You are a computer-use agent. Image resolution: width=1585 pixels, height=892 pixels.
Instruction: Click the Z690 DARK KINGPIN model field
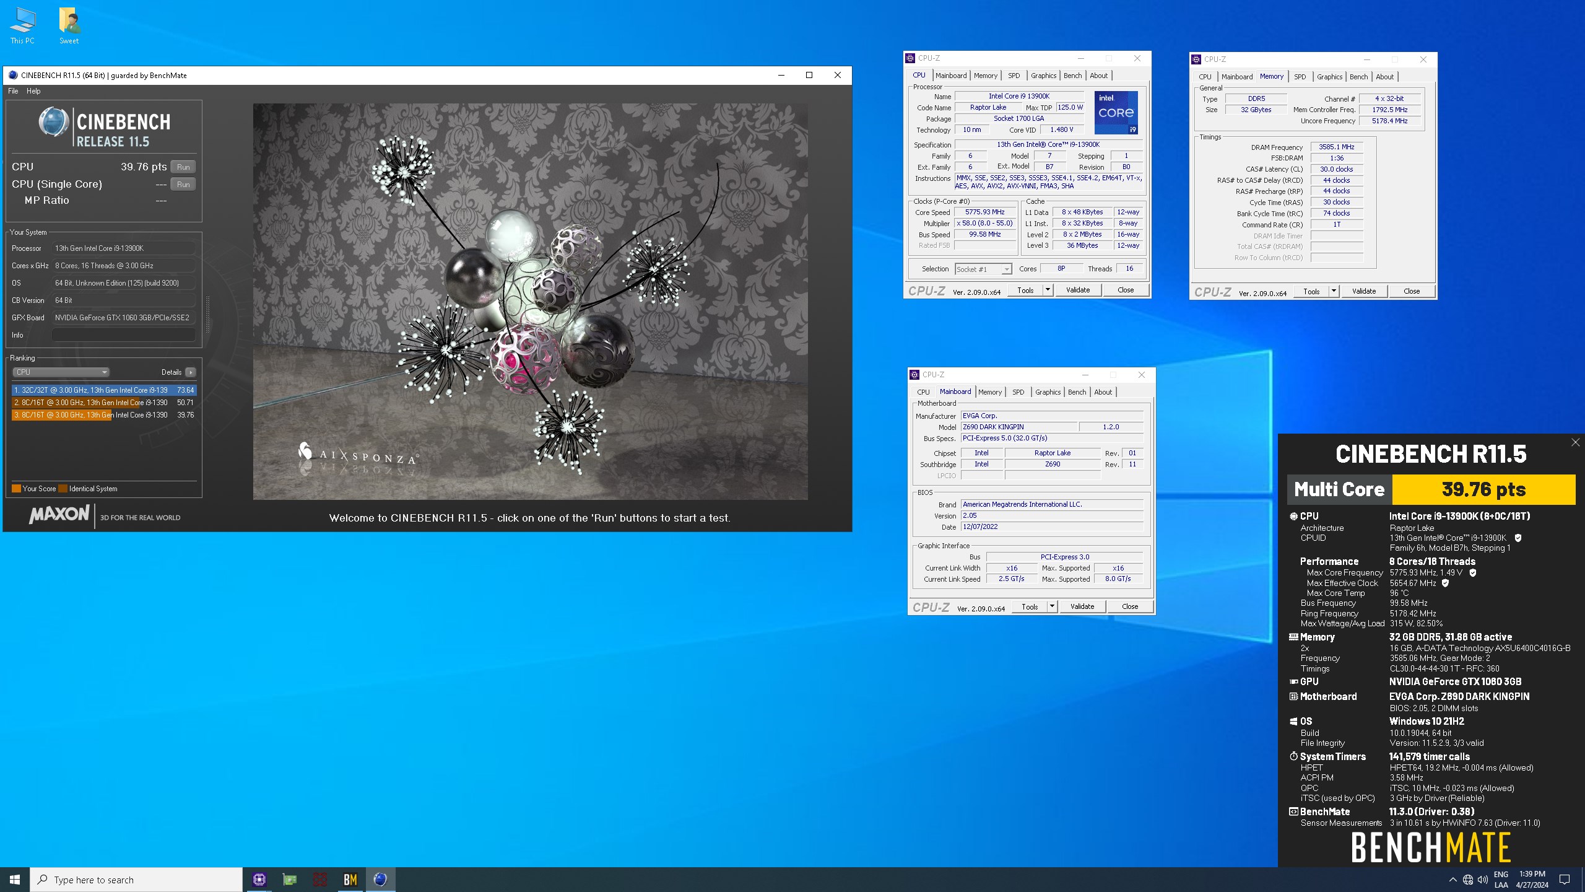[x=1018, y=427]
